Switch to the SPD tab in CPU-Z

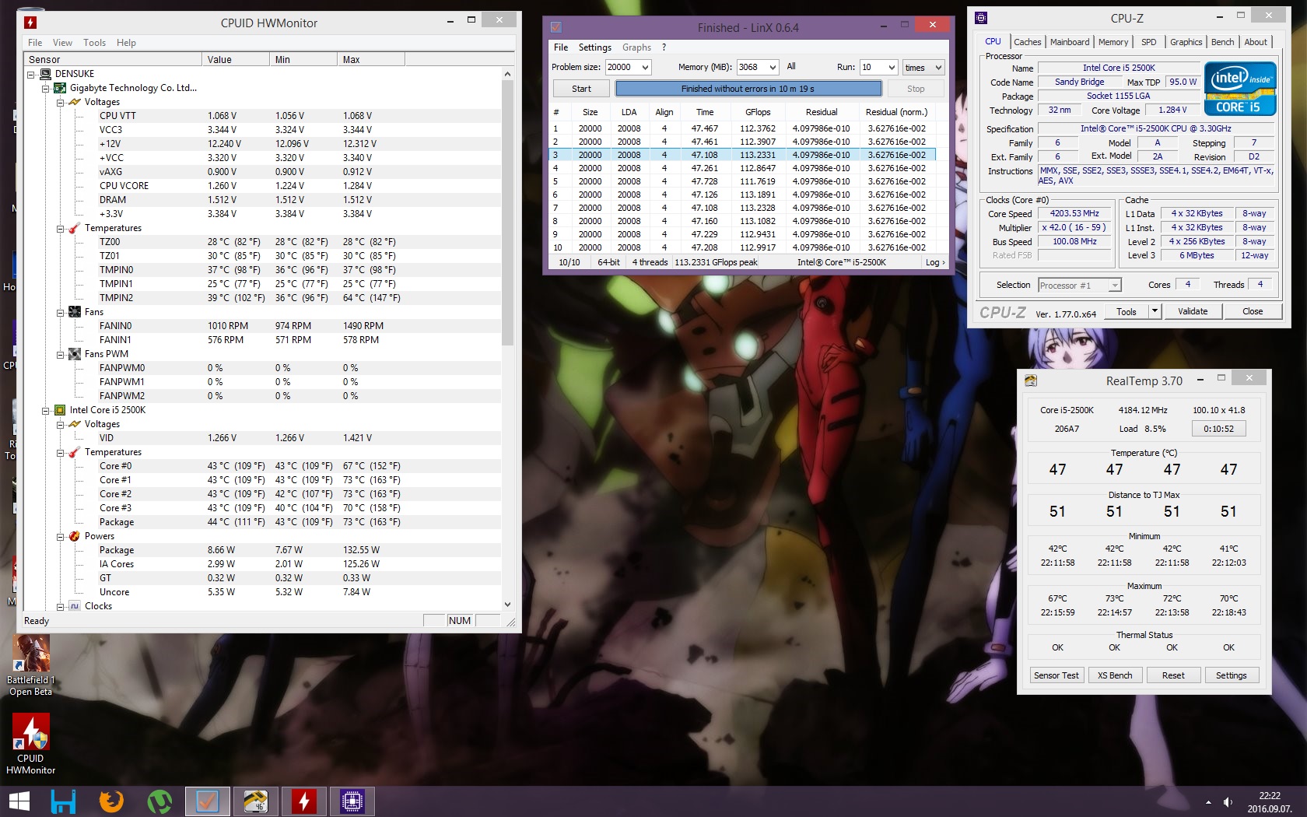[x=1149, y=42]
